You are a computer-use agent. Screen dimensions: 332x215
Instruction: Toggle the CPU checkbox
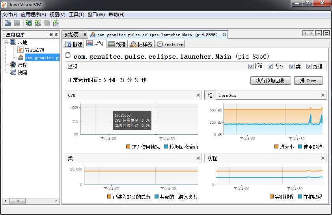(x=251, y=67)
